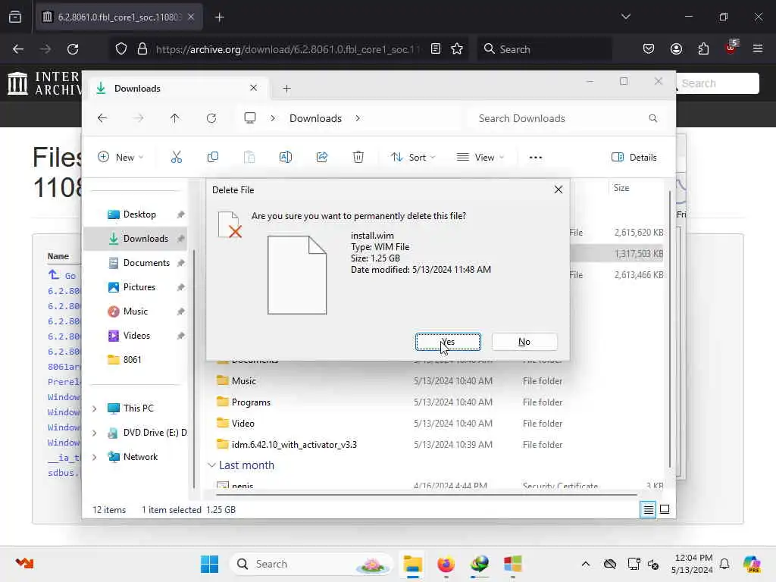Confirm deletion with the Yes button

coord(448,342)
